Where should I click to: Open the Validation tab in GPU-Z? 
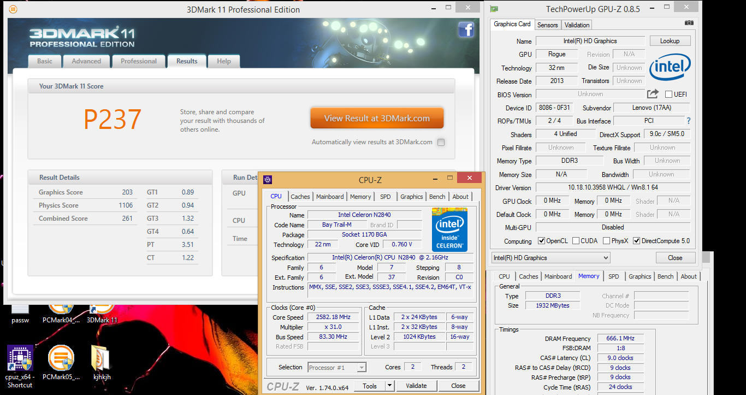click(x=577, y=25)
